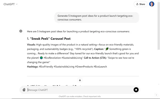Click the Share button

coord(140,4)
